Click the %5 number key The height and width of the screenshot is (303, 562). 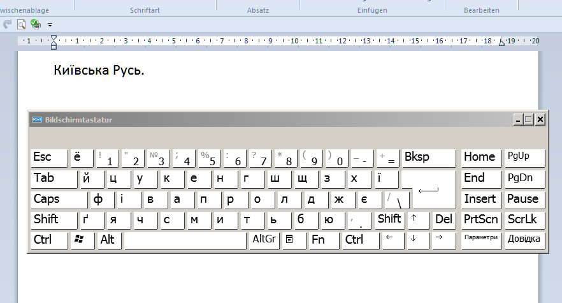(x=209, y=158)
